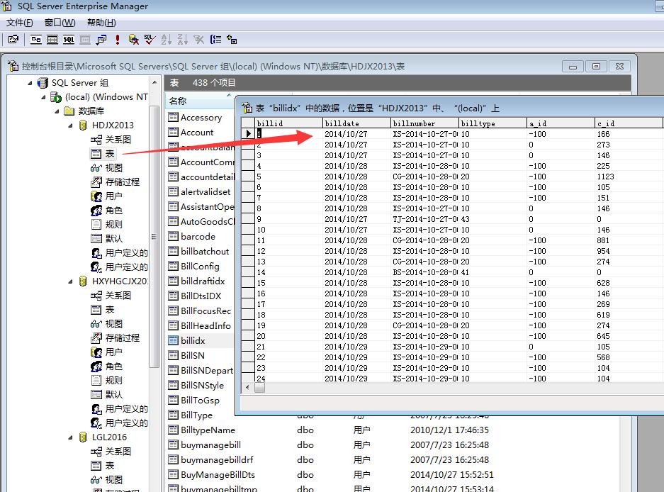Select 视图 under HDJX2013 in tree
Screen dimensions: 664x492
pos(113,168)
